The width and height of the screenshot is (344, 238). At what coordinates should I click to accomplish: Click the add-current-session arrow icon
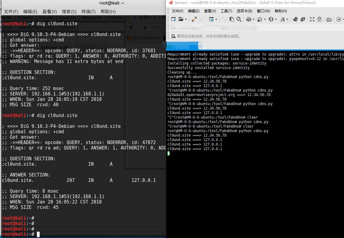[173, 36]
